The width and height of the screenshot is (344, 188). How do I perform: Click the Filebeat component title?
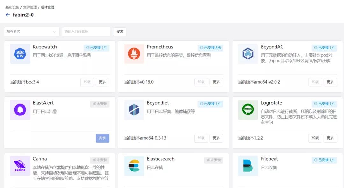point(269,159)
